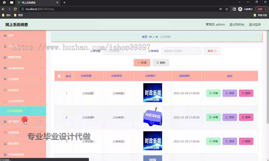Open 首页 home item in sidebar

(23, 35)
